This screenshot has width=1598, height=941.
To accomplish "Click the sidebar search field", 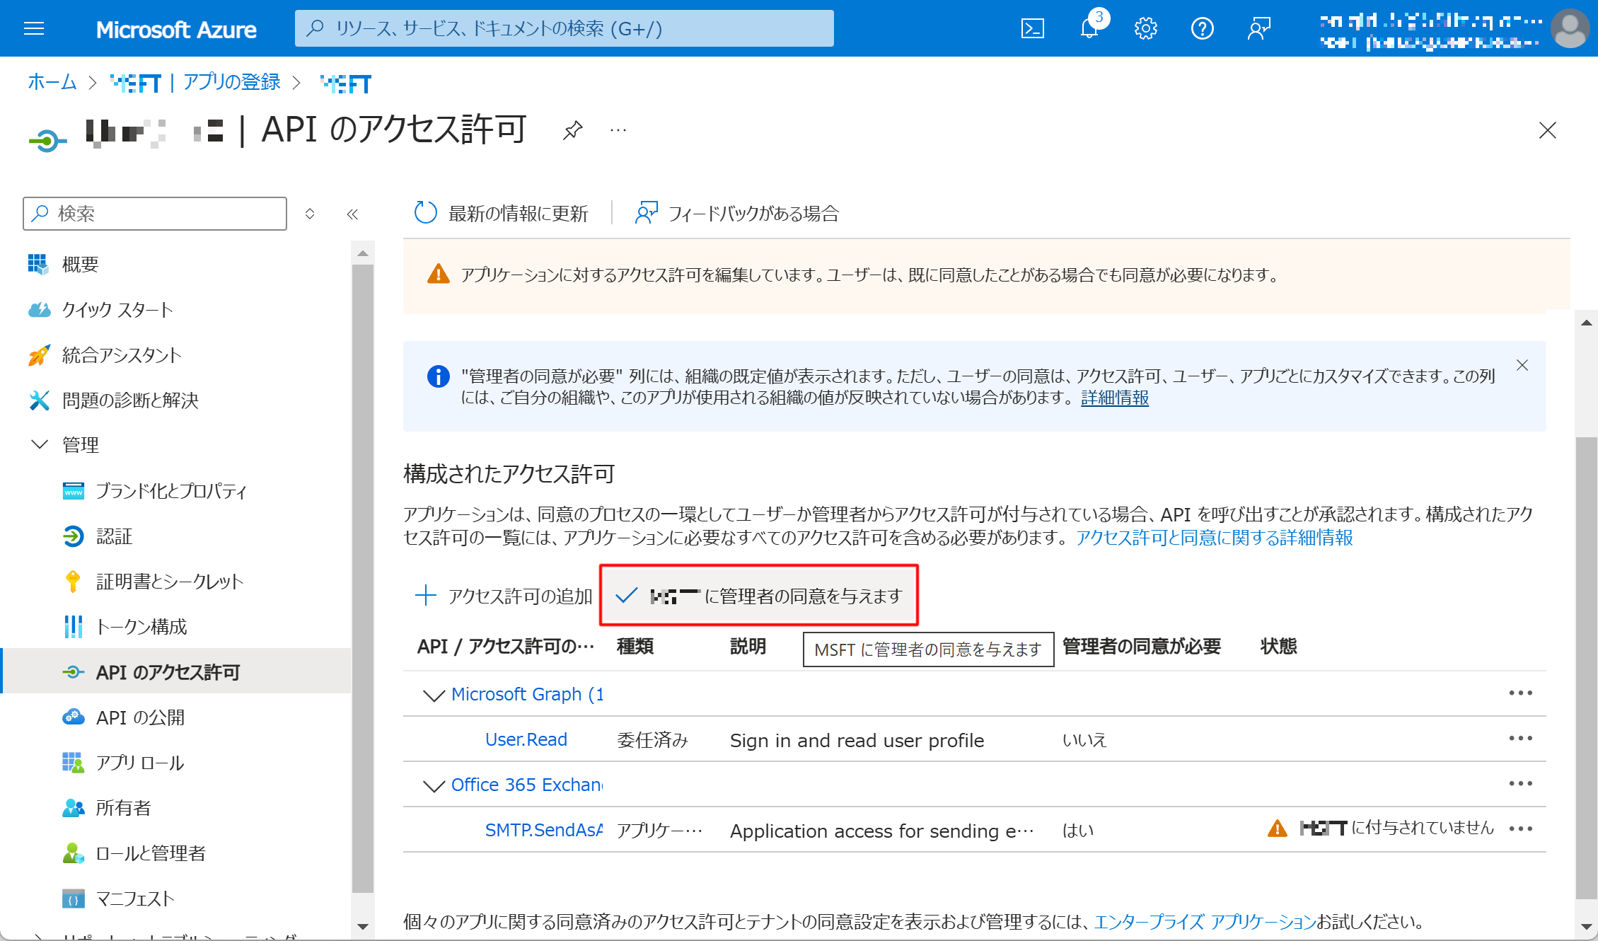I will [x=155, y=213].
